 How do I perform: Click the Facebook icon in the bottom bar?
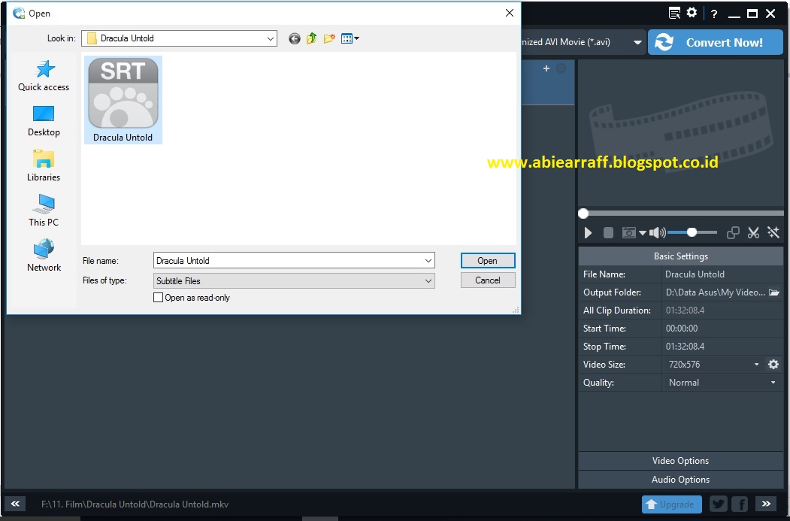click(740, 504)
